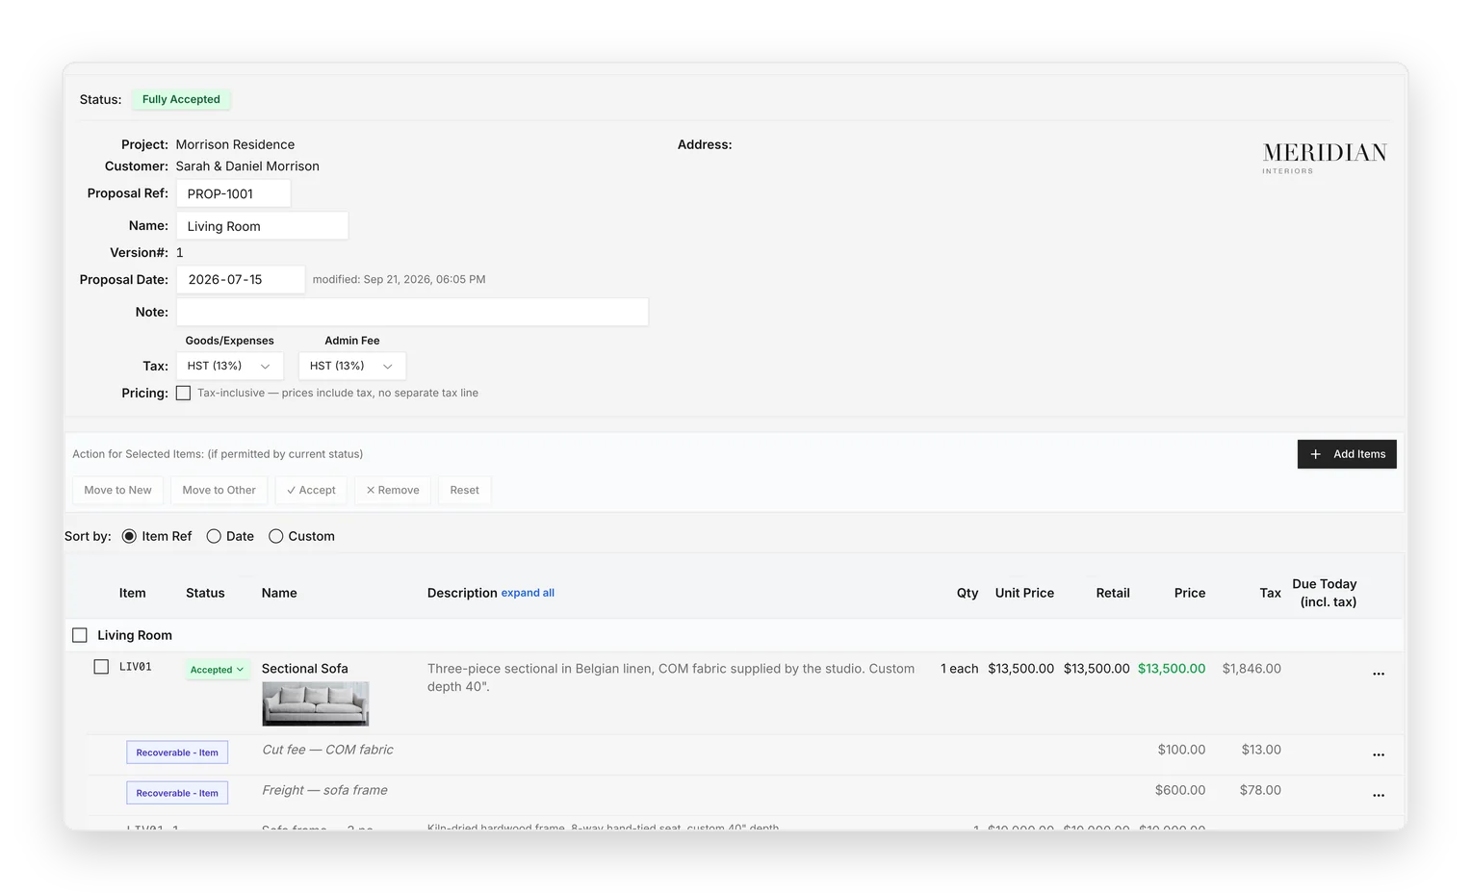The width and height of the screenshot is (1471, 893).
Task: Focus the Note input field
Action: click(412, 312)
